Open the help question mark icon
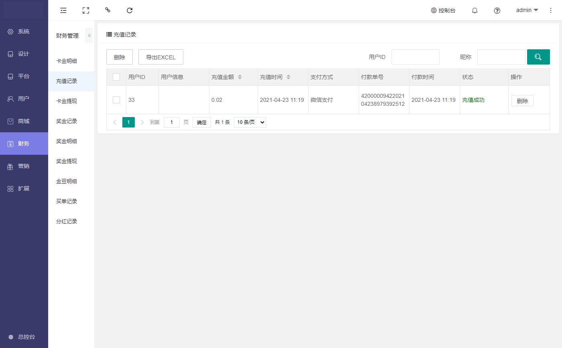The image size is (562, 348). pos(497,10)
